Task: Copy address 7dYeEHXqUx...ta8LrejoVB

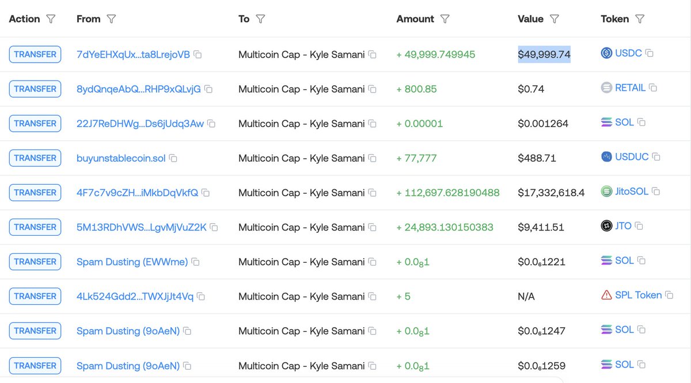Action: tap(198, 55)
